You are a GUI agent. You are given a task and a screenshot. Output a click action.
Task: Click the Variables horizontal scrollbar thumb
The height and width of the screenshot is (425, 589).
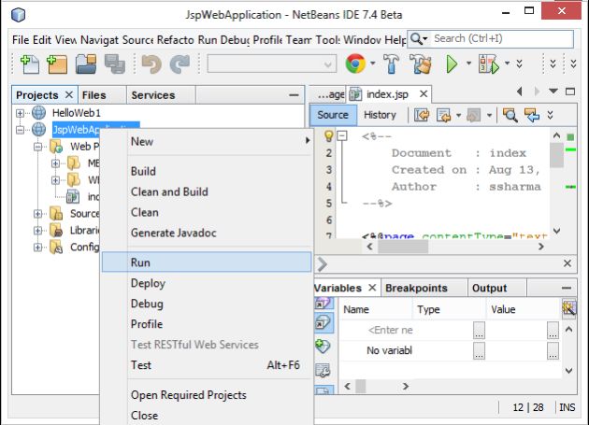[361, 386]
